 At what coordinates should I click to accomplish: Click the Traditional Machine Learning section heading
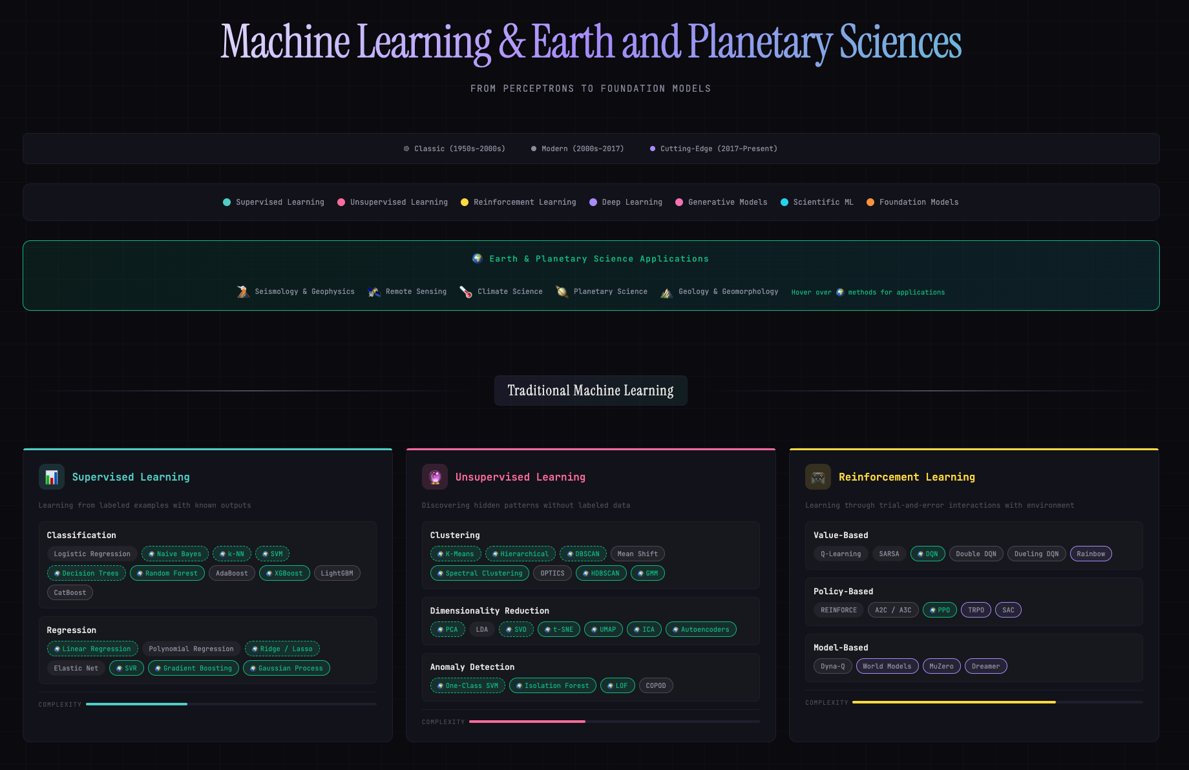pyautogui.click(x=591, y=391)
